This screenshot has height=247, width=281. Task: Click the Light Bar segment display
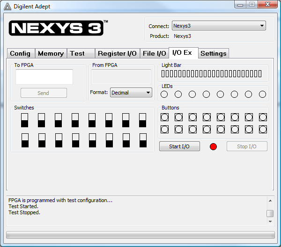[x=212, y=74]
